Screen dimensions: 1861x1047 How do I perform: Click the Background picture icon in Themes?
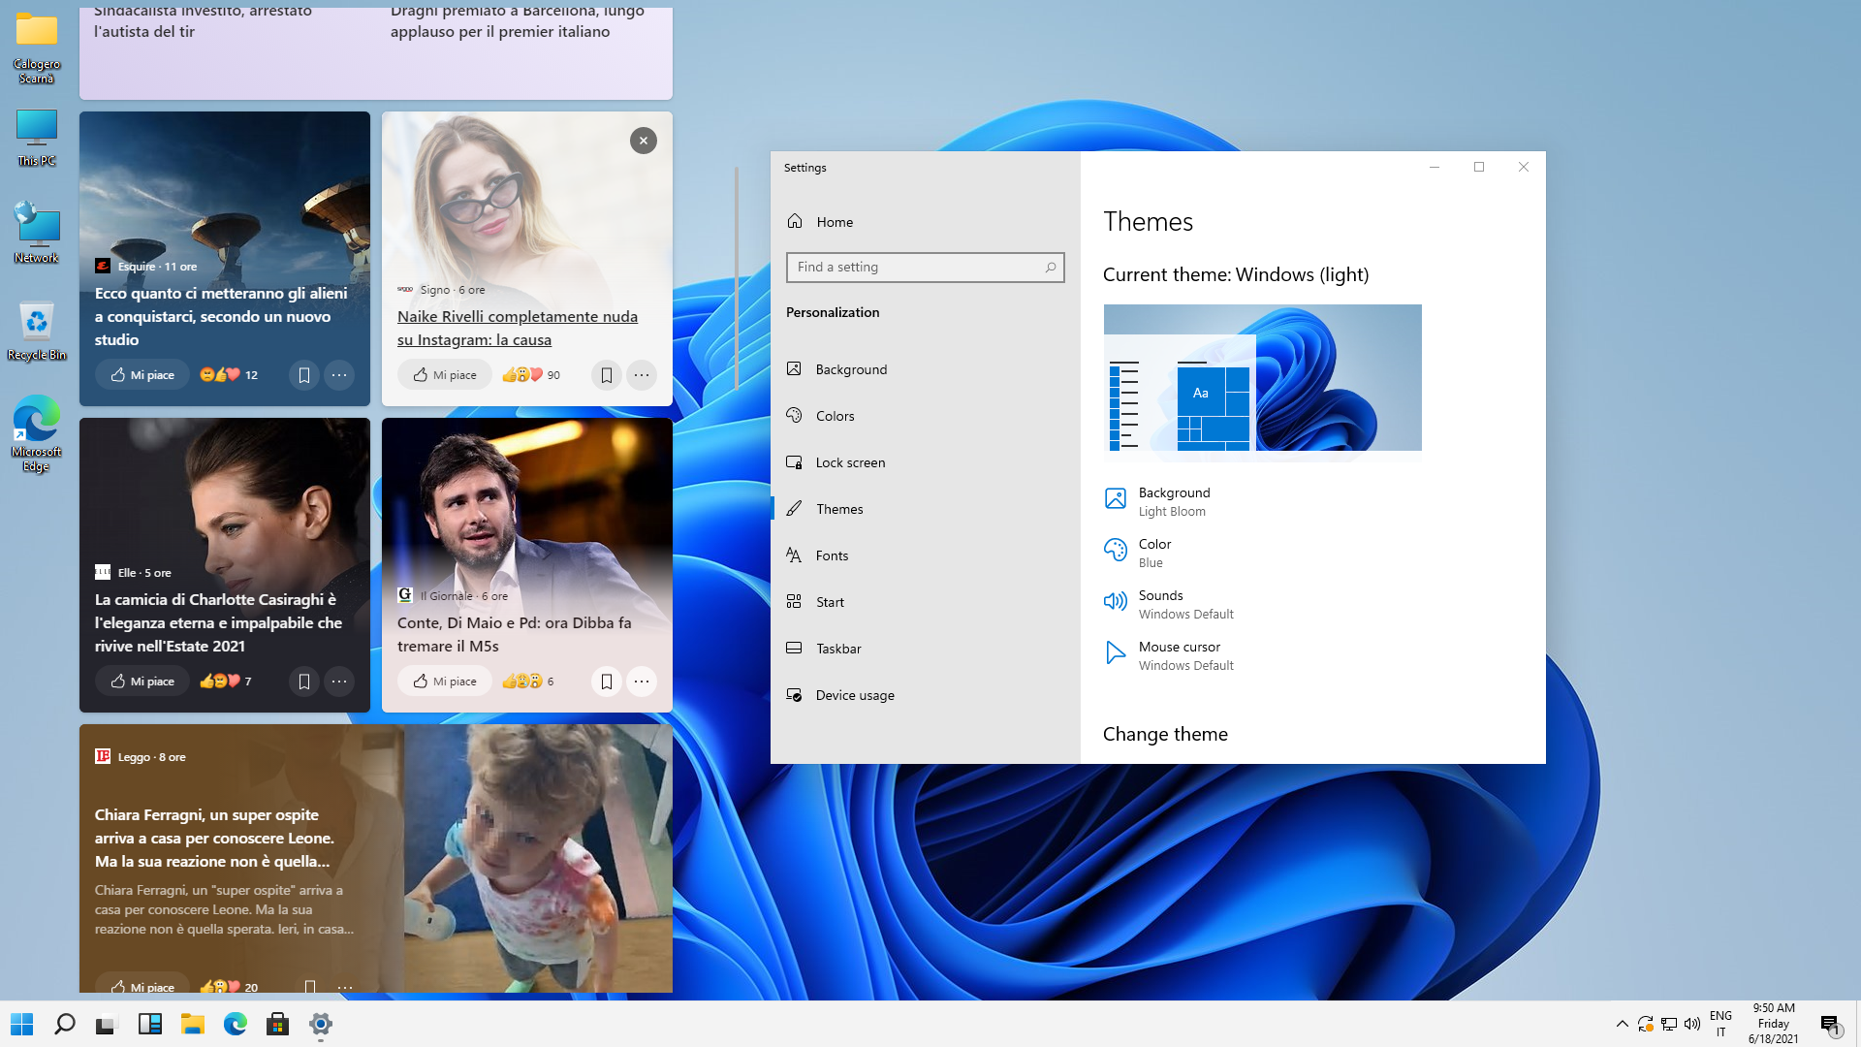[1116, 499]
